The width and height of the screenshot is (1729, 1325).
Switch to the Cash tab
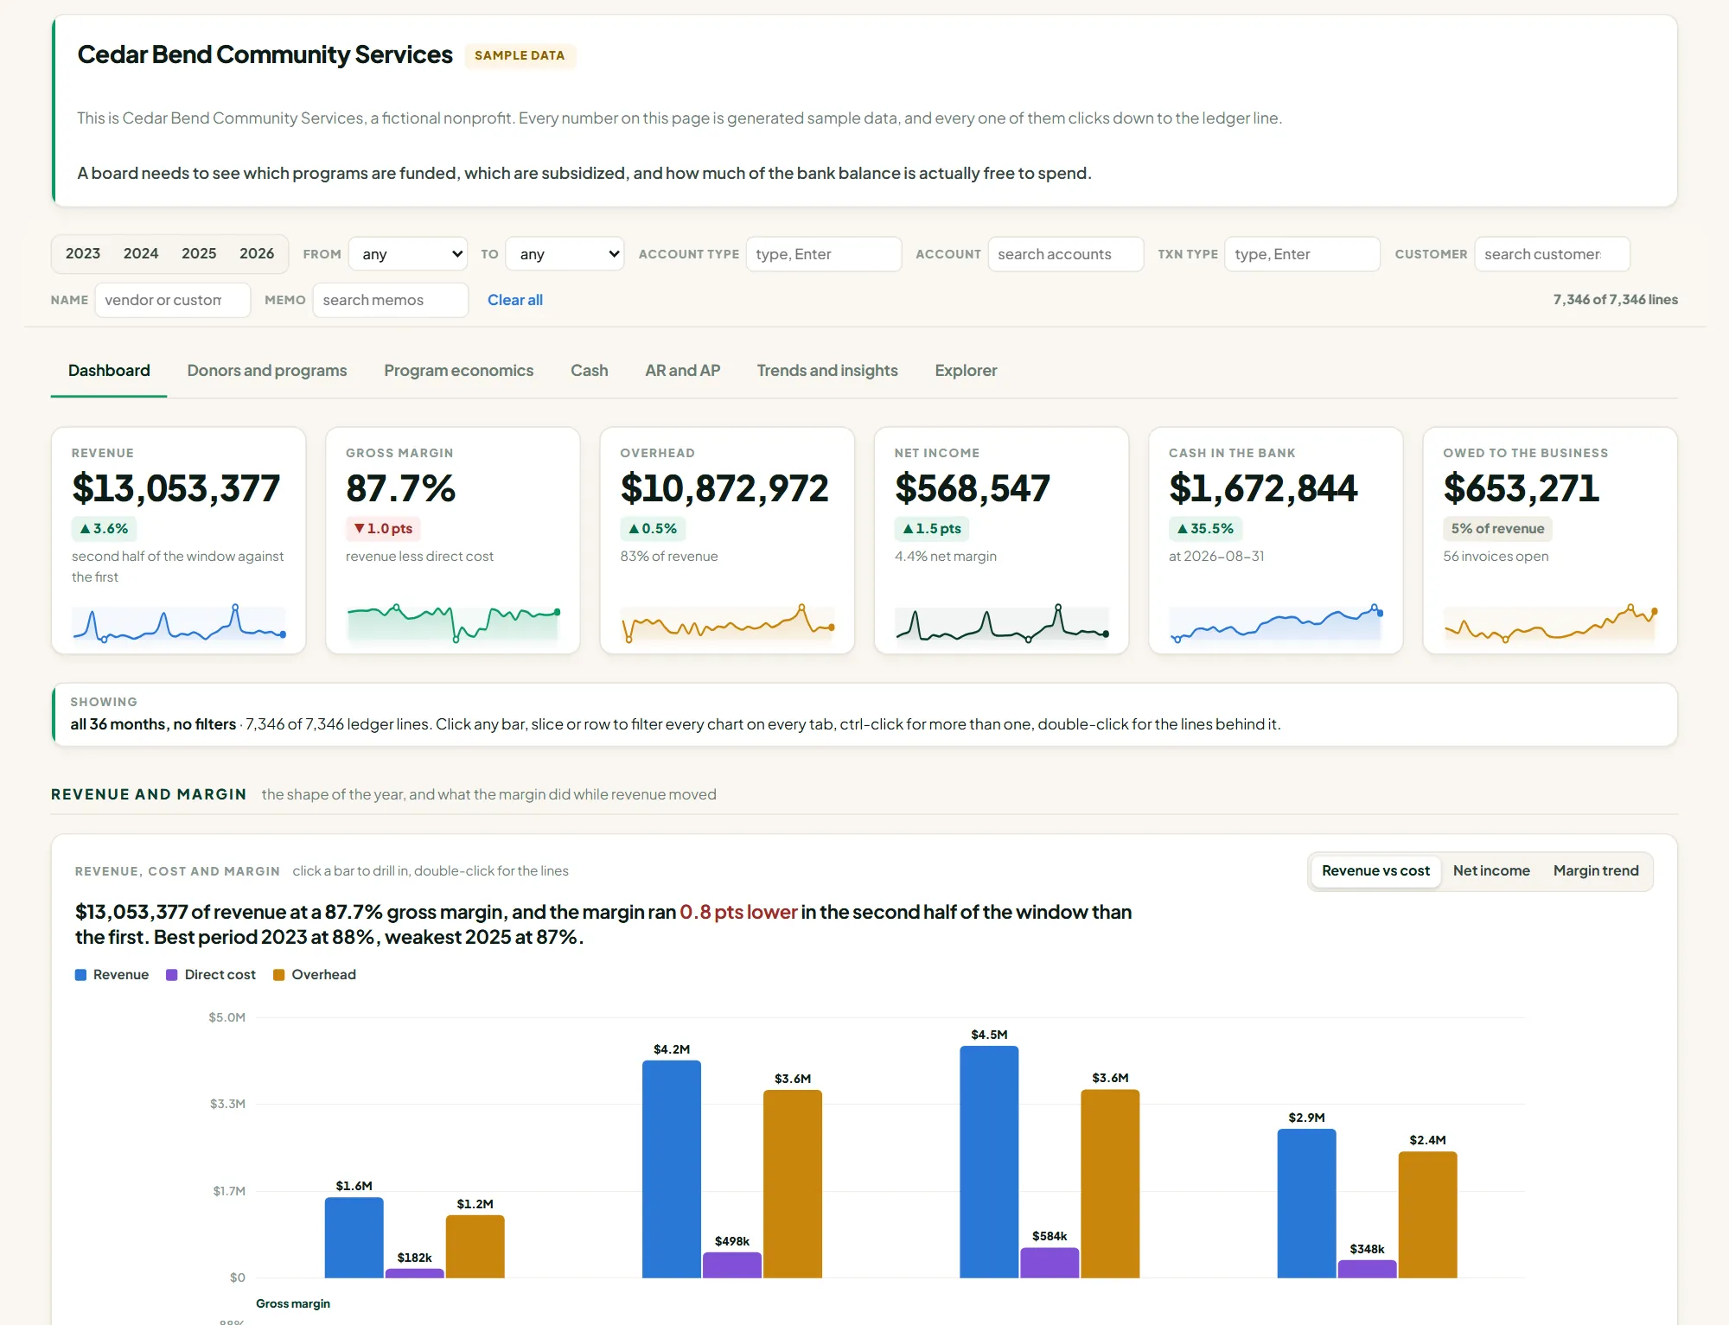[x=590, y=371]
